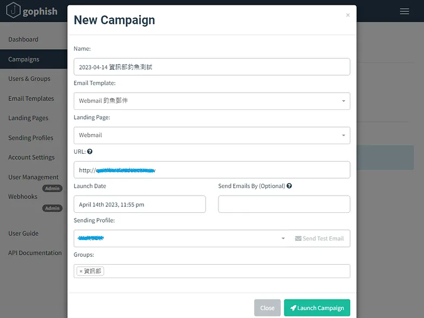Click the gophish logo icon
The height and width of the screenshot is (318, 424).
[x=13, y=11]
